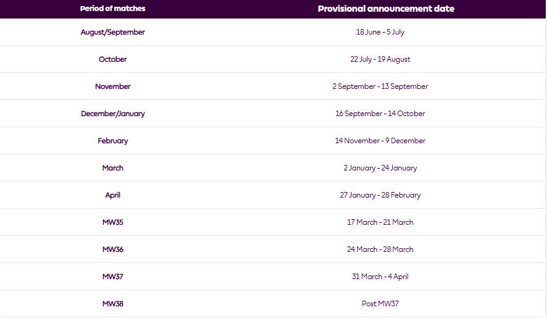Click the '22 July - 19 August' cell

(380, 59)
